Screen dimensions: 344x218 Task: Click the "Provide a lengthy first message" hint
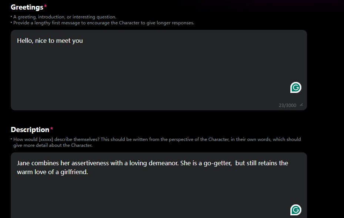[x=104, y=23]
